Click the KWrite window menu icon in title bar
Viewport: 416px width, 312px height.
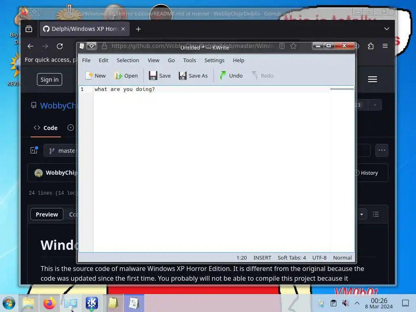[82, 46]
